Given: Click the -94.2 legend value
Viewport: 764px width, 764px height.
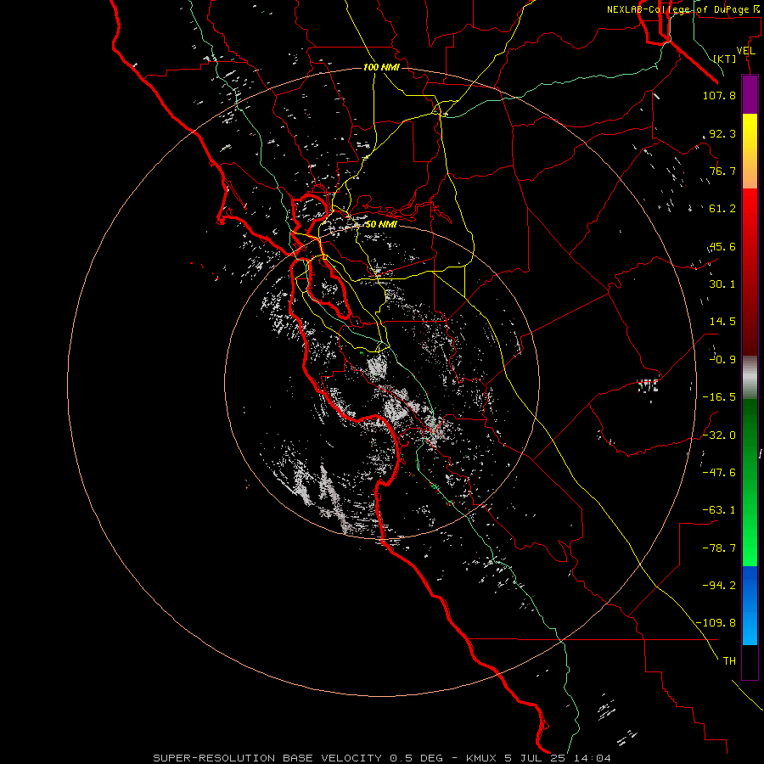Looking at the screenshot, I should tap(719, 586).
